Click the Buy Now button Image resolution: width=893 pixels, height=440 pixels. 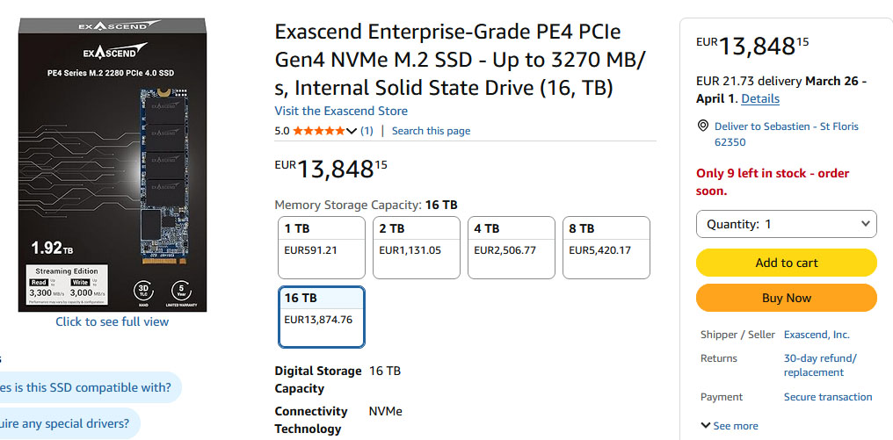point(786,298)
